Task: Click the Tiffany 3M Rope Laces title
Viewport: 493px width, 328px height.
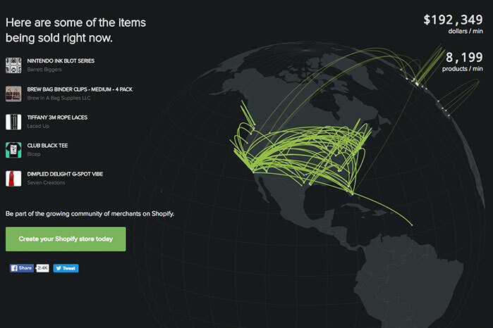Action: (57, 118)
